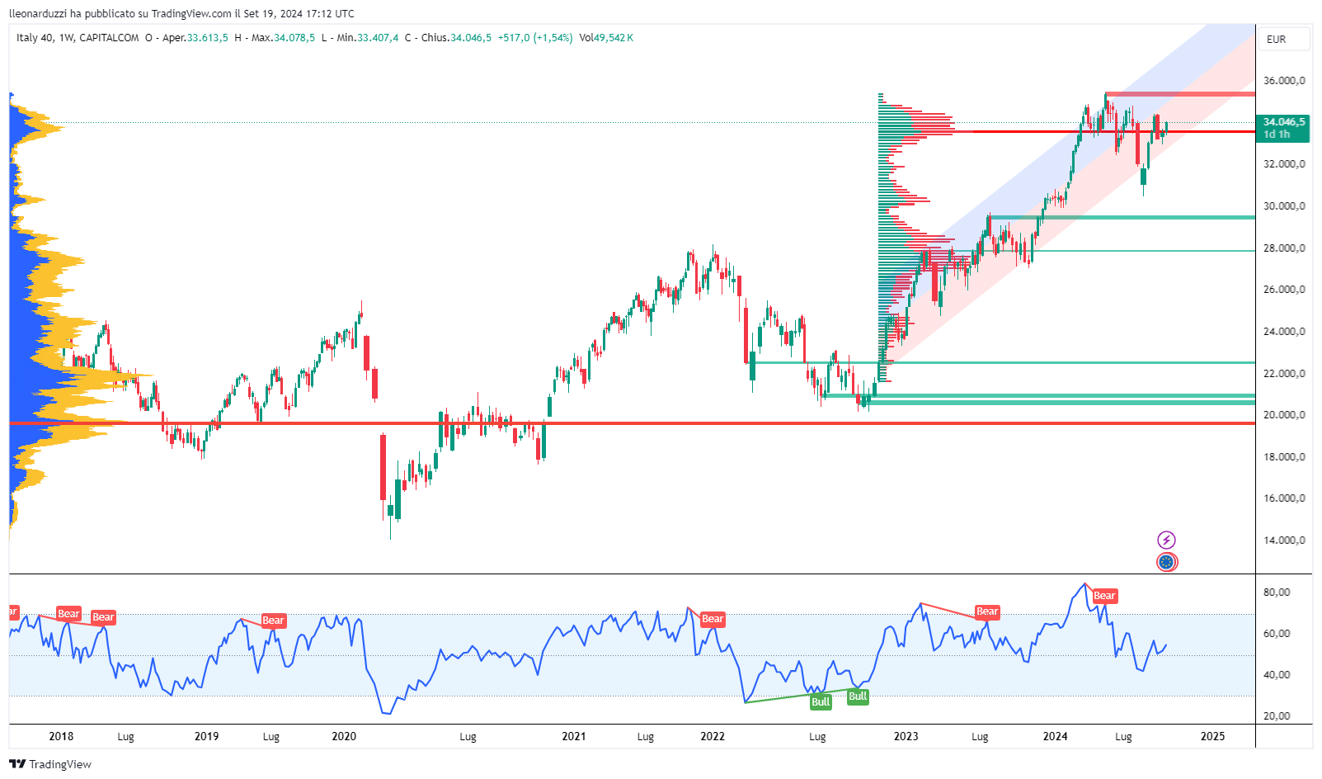Click the 14.000,0 price axis label
Screen dimensions: 1322x779
click(x=1284, y=541)
